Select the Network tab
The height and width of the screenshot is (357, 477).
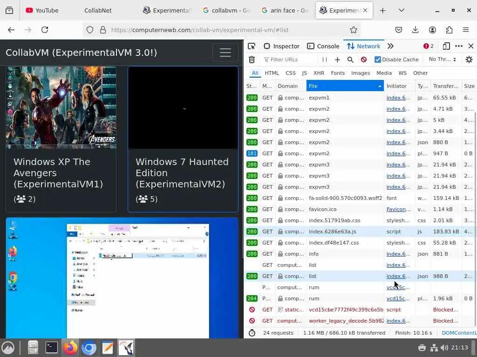(364, 46)
